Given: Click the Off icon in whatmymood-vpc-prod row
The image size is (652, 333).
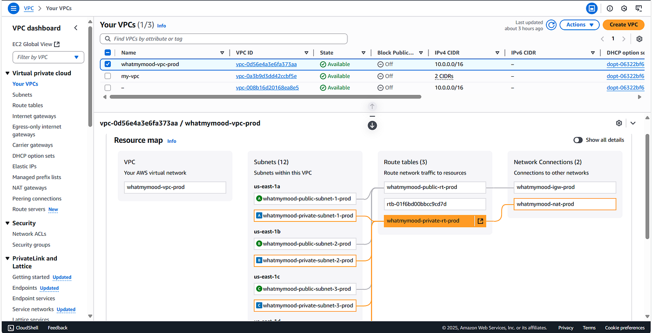Looking at the screenshot, I should pos(380,64).
